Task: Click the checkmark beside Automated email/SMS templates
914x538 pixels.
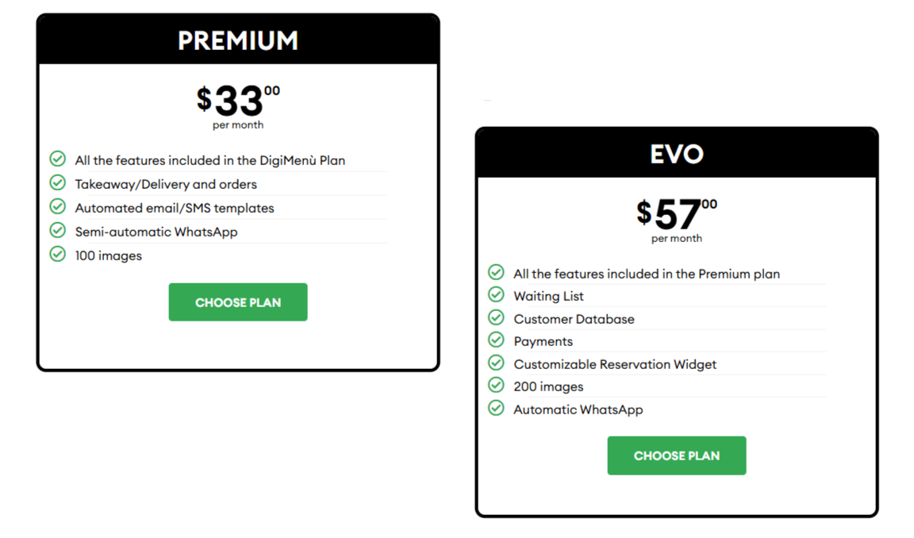Action: (x=57, y=207)
